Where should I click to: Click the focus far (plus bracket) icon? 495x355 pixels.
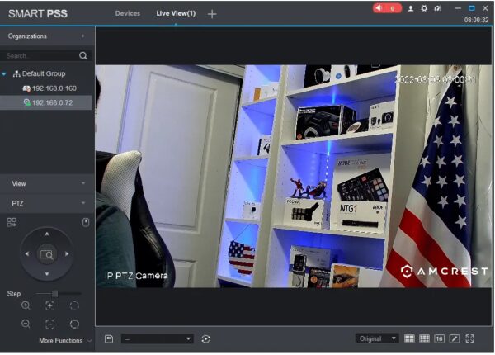(x=50, y=305)
